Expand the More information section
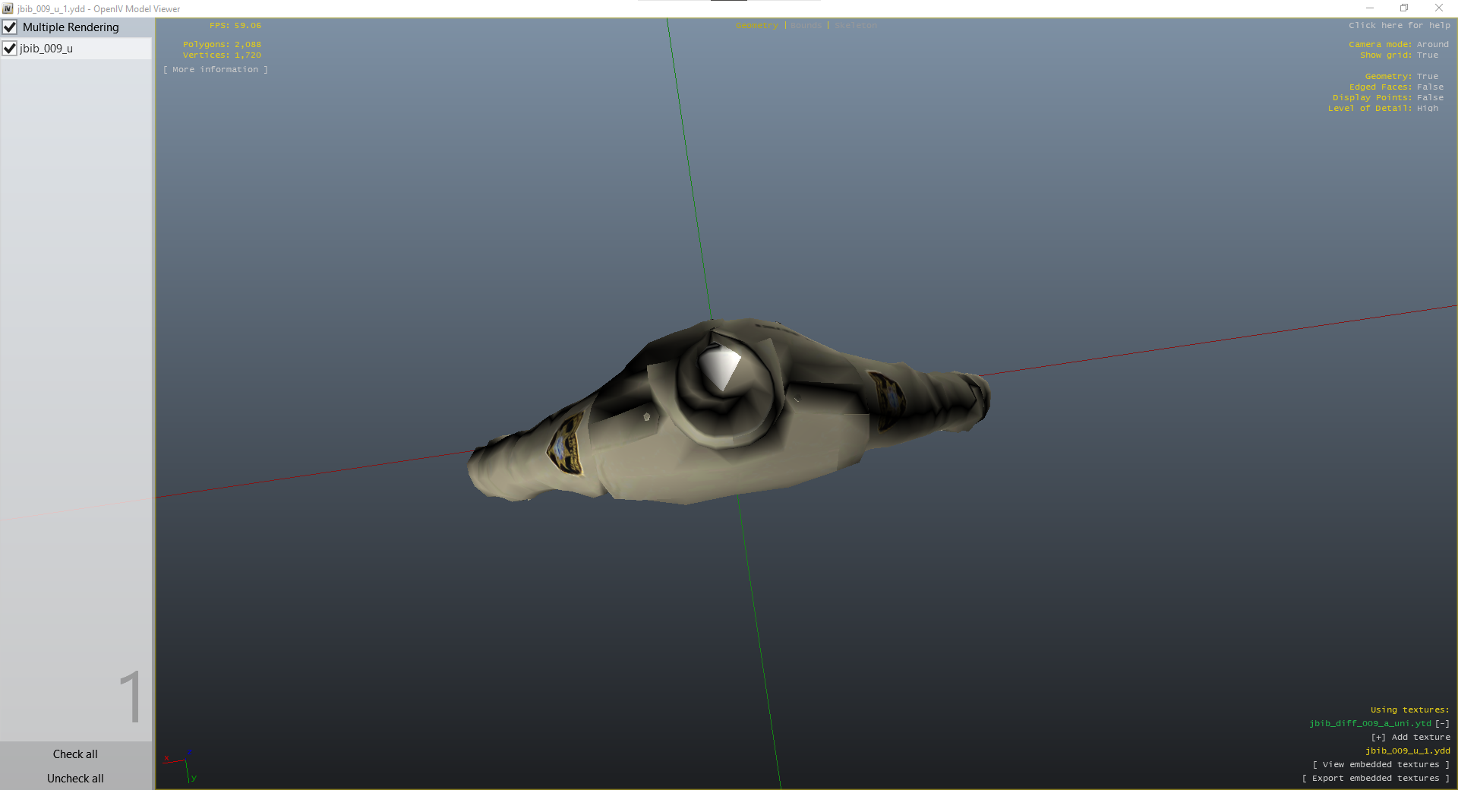Screen dimensions: 1458x790 point(216,70)
